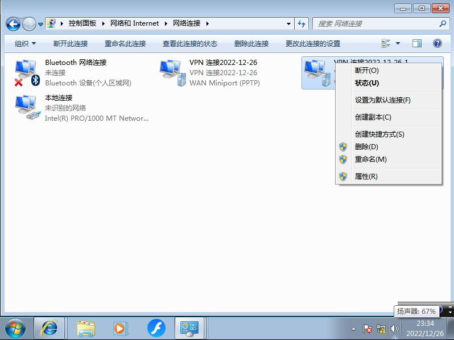This screenshot has height=340, width=454.
Task: Select 控制面板 in the address breadcrumb
Action: click(82, 23)
